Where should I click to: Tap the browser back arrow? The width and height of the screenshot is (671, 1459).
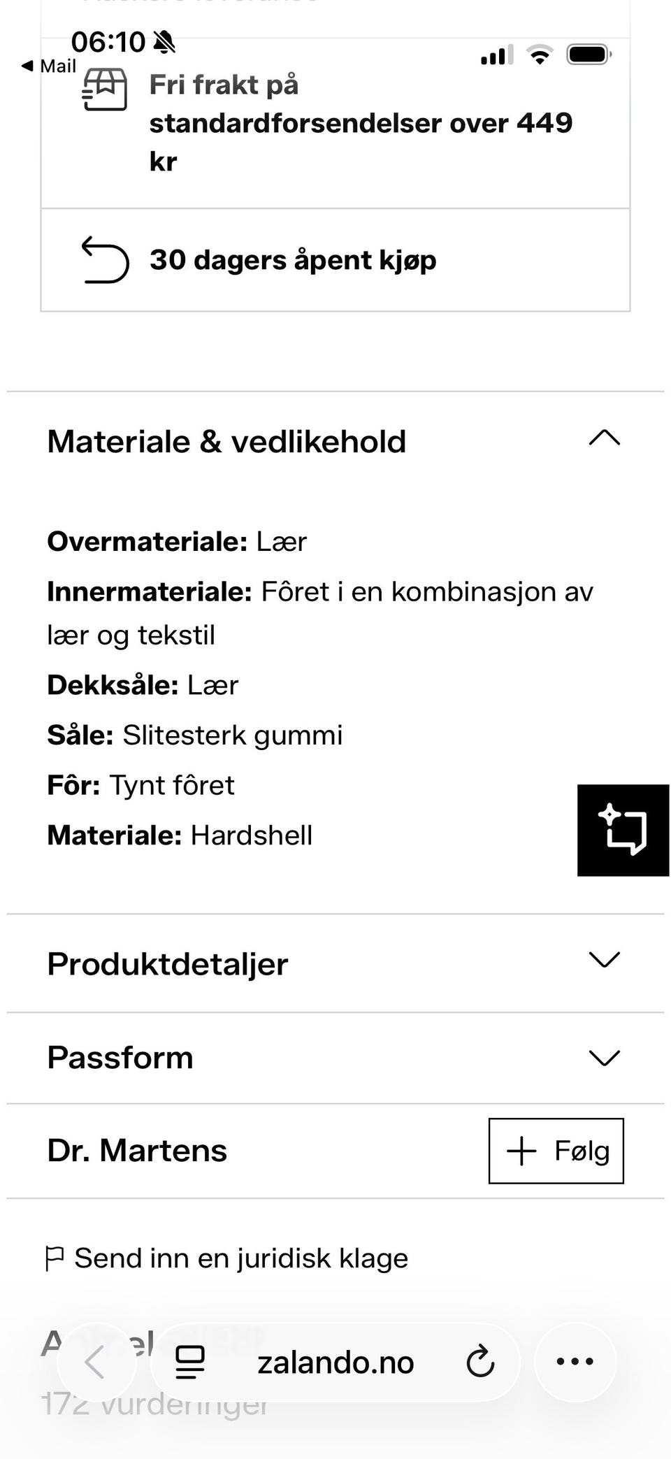[94, 1363]
